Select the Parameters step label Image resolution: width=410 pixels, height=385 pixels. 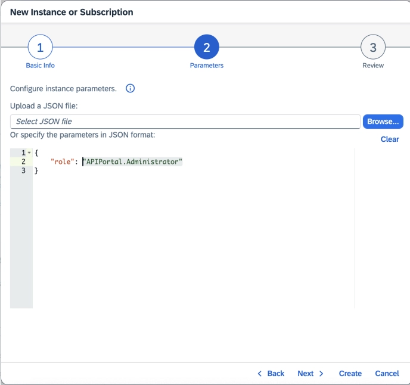click(207, 66)
